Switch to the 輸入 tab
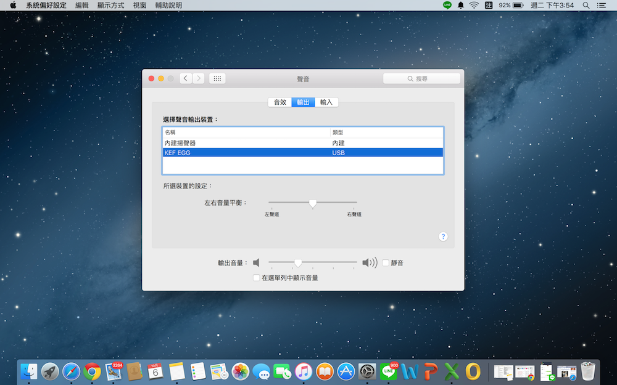Viewport: 617px width, 385px height. (x=326, y=102)
